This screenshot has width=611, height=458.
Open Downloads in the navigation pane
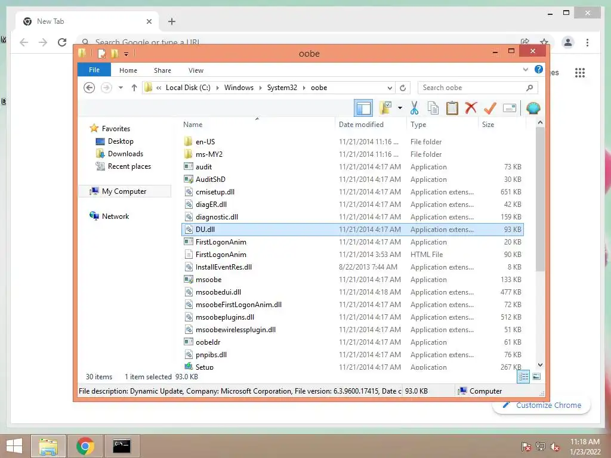click(125, 153)
